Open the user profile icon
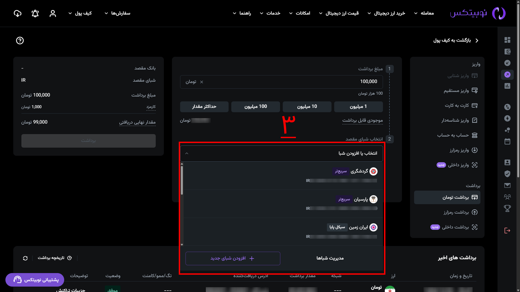The height and width of the screenshot is (292, 520). 53,14
